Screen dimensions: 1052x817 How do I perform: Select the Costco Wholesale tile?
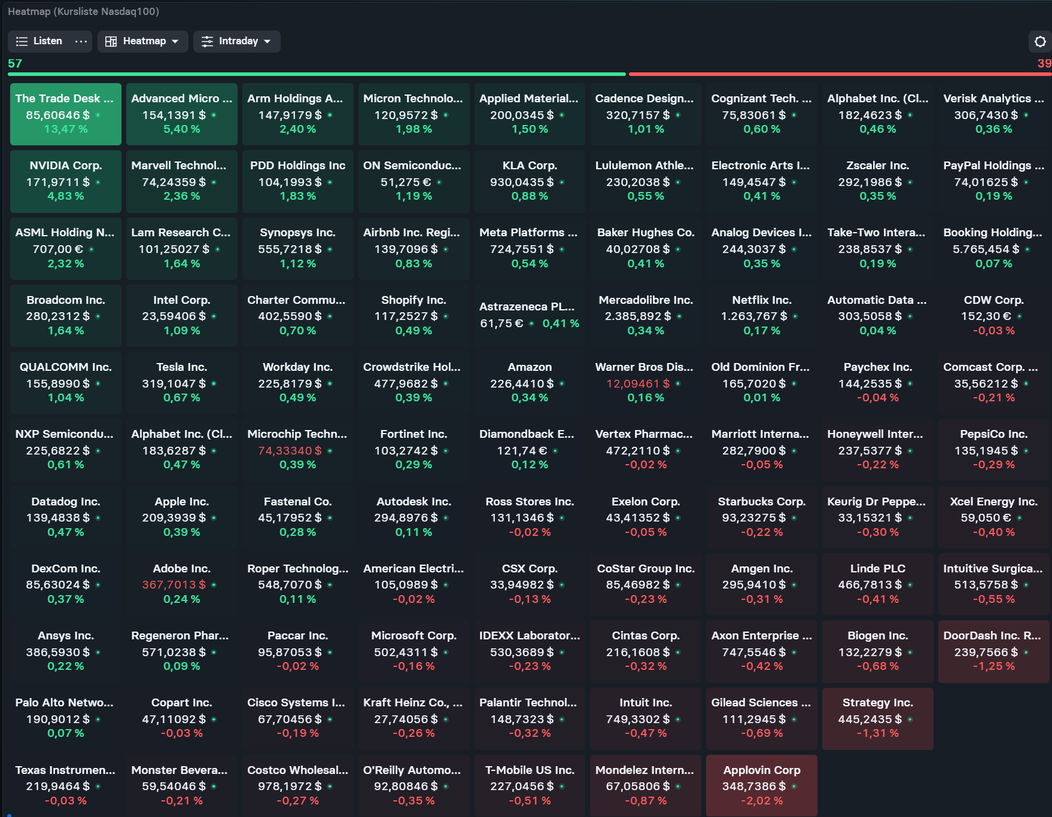pyautogui.click(x=298, y=785)
